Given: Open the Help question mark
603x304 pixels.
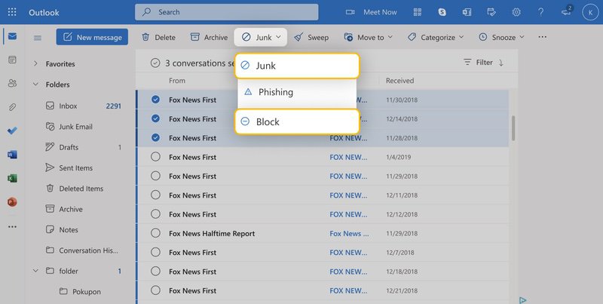Looking at the screenshot, I should tap(540, 12).
